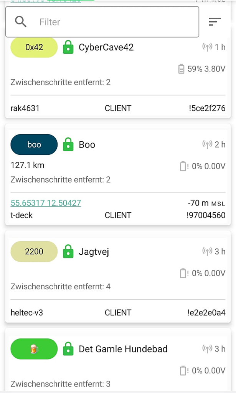Click the signal icon on Jagtvej row
The width and height of the screenshot is (236, 393).
(x=207, y=252)
